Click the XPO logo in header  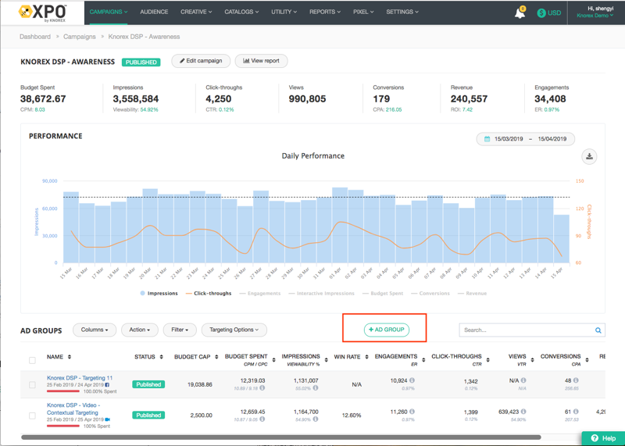(43, 12)
